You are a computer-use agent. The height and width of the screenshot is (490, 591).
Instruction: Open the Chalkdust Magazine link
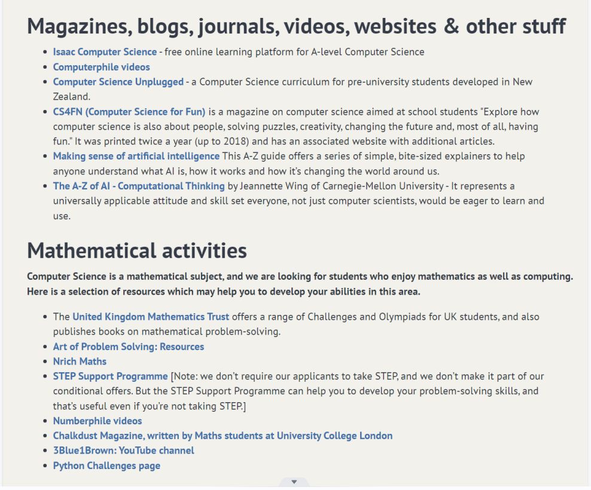223,436
